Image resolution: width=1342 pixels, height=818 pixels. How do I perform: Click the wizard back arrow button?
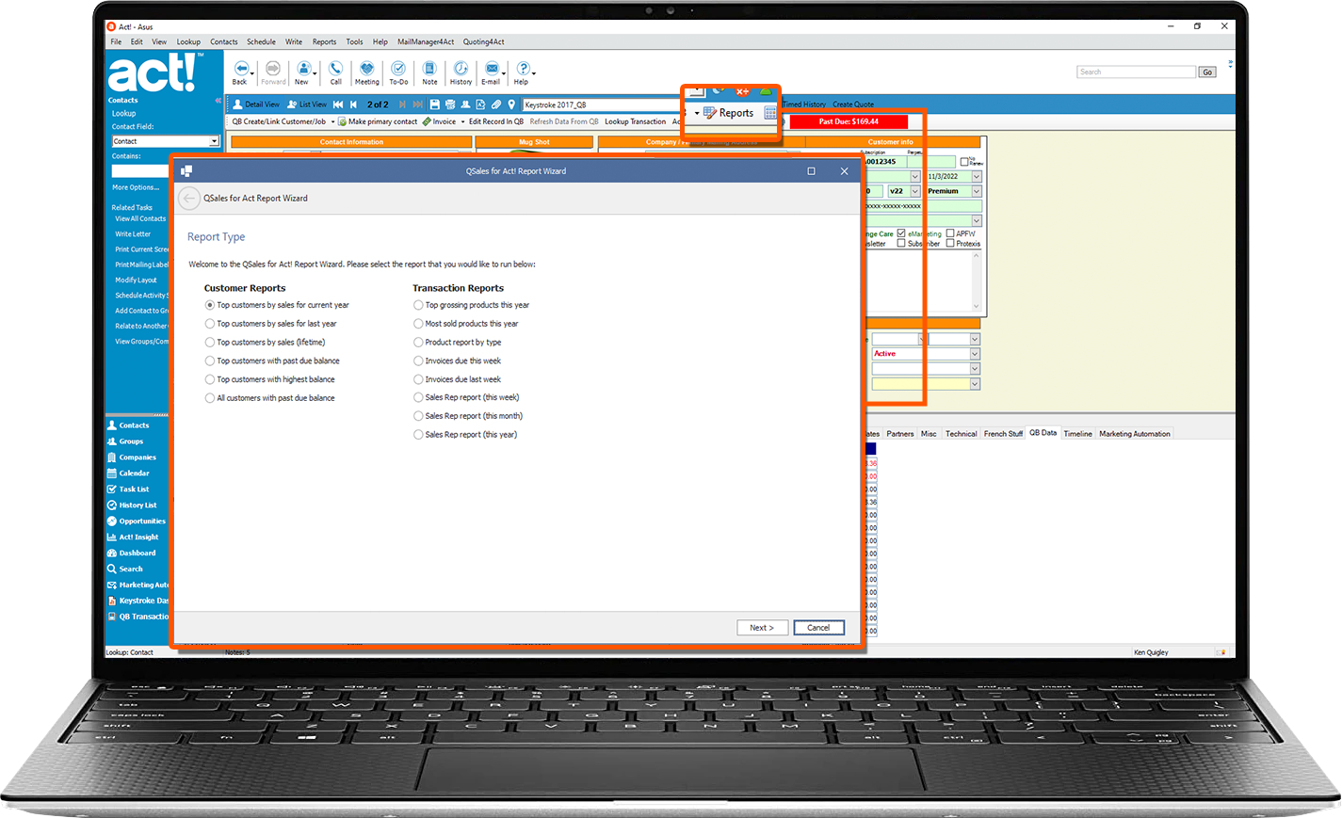click(x=189, y=199)
